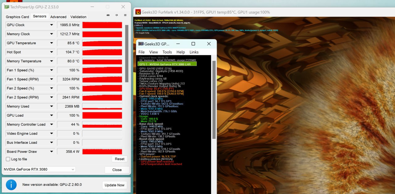The height and width of the screenshot is (194, 395).
Task: Switch to the Graphics Card tab
Action: pos(17,17)
